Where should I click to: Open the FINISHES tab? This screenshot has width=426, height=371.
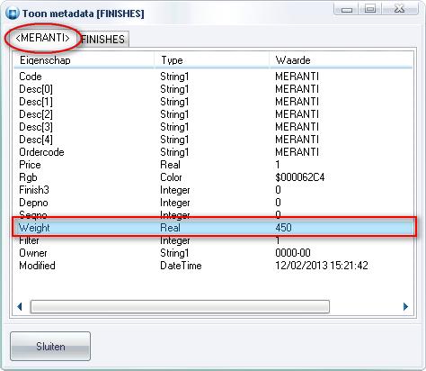[x=103, y=39]
